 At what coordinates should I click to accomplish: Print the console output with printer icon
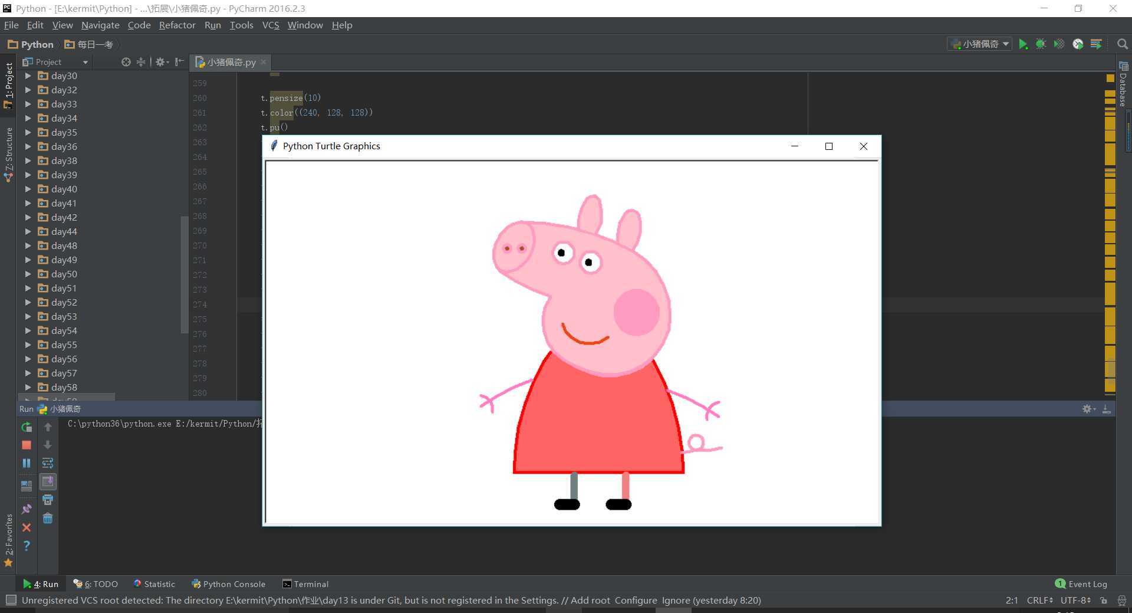(x=48, y=500)
